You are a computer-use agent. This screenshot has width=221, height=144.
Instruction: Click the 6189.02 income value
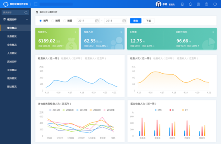47,41
